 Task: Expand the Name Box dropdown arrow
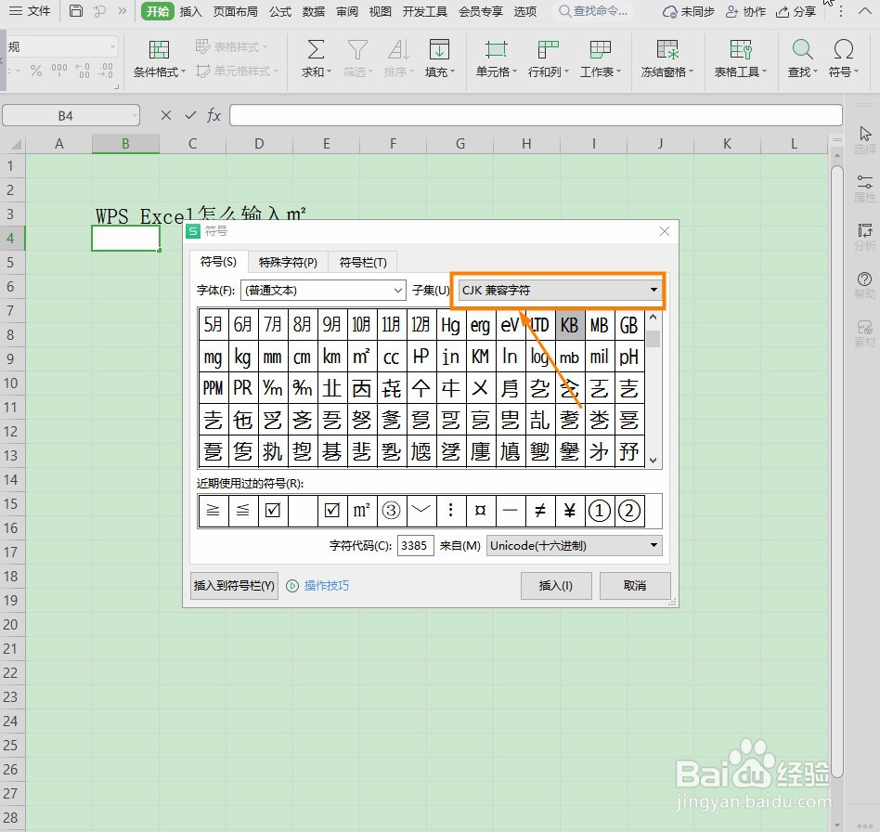pyautogui.click(x=136, y=116)
